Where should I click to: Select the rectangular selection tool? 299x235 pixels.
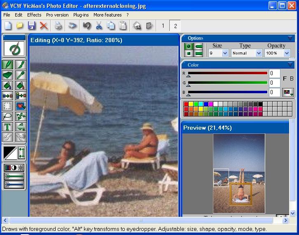tap(7, 106)
